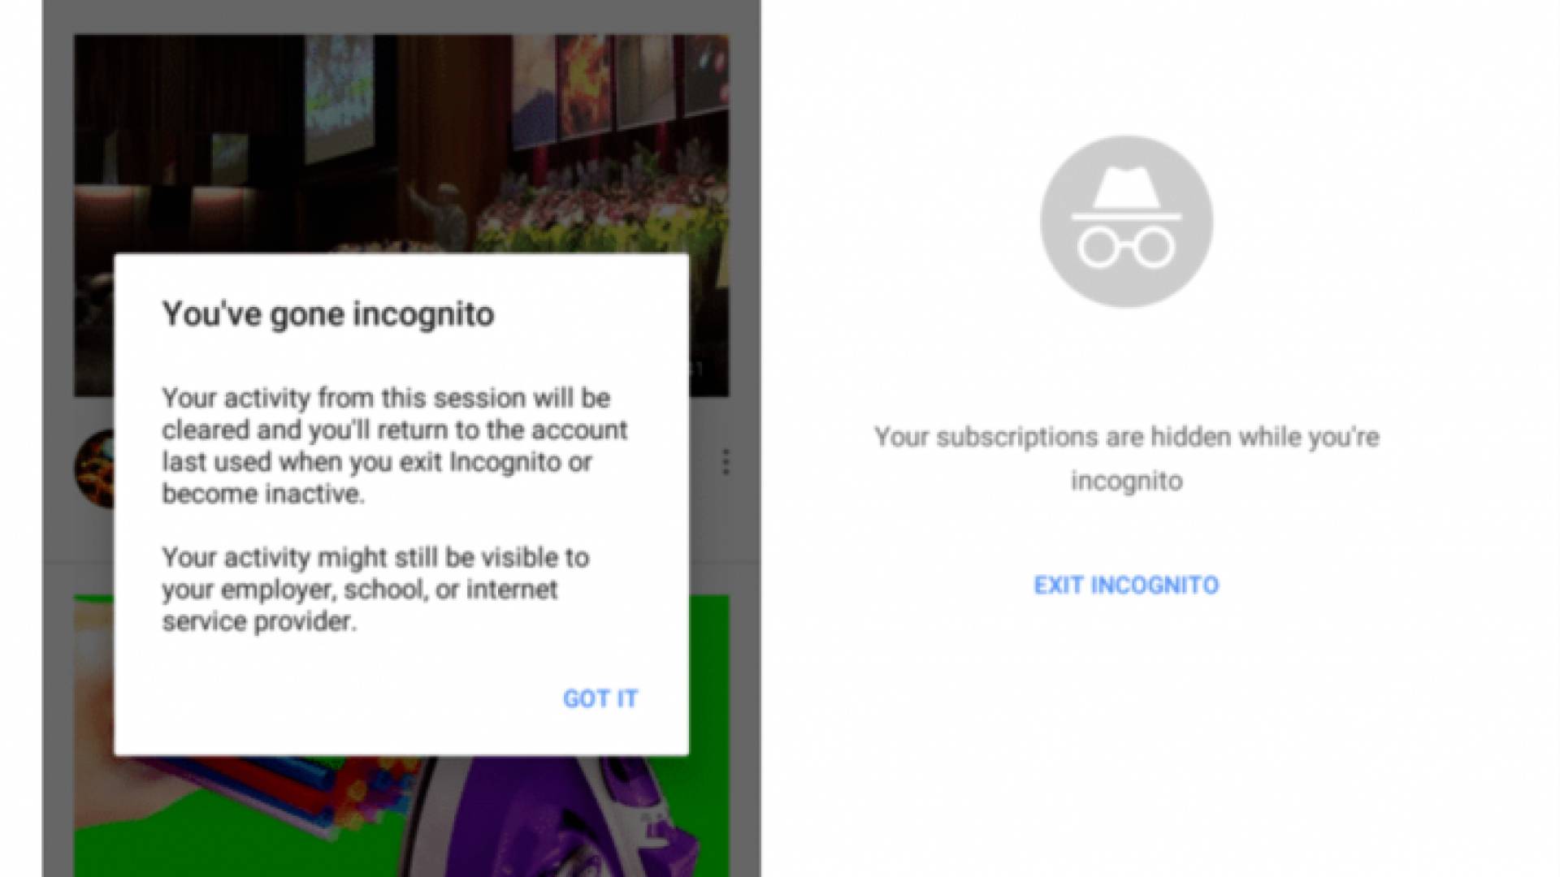Click the person standing on the stage
Image resolution: width=1560 pixels, height=877 pixels.
click(x=439, y=218)
